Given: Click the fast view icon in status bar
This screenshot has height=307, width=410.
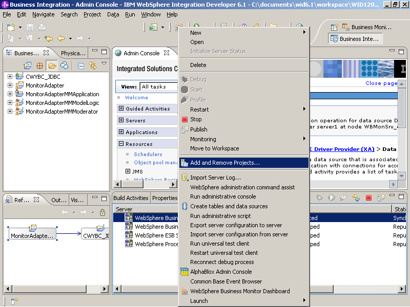Looking at the screenshot, I should pyautogui.click(x=14, y=301).
